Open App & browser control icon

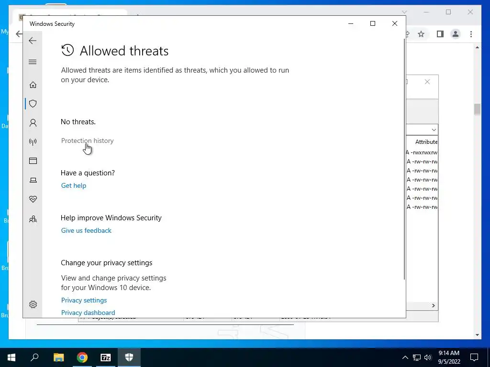pos(33,161)
